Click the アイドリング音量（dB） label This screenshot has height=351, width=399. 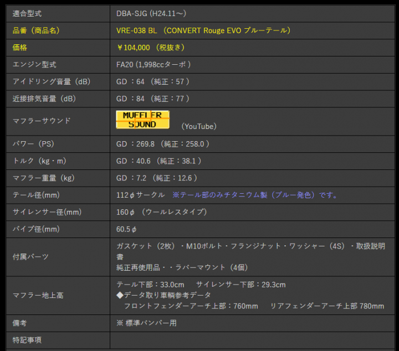[x=52, y=81]
